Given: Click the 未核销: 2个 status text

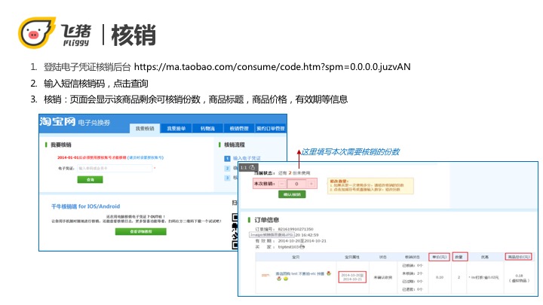Looking at the screenshot, I should click(x=412, y=273).
